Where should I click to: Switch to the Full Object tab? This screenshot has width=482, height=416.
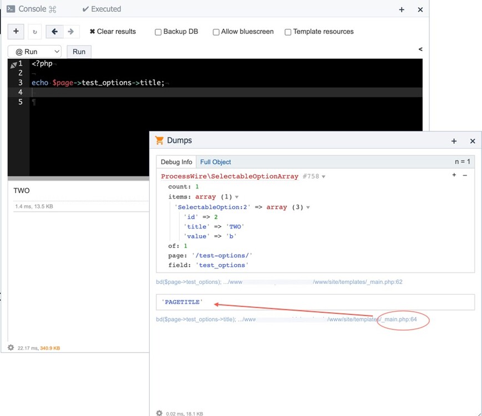[x=215, y=162]
